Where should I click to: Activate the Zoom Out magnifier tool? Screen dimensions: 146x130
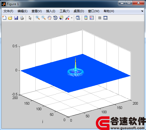pos(44,18)
